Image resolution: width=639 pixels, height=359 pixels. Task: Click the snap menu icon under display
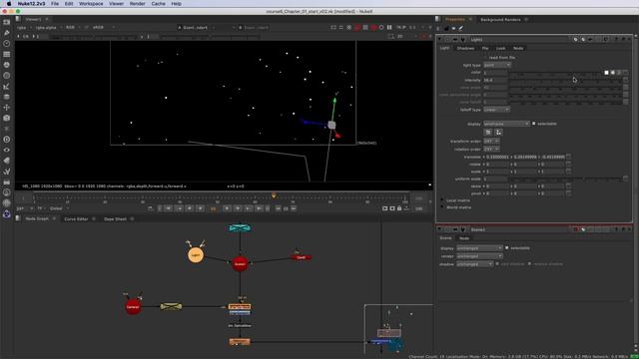pyautogui.click(x=498, y=133)
